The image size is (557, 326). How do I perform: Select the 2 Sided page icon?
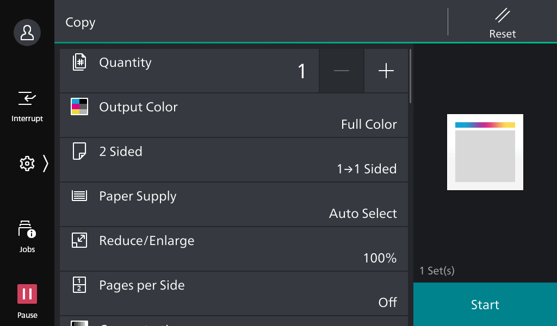pos(79,151)
